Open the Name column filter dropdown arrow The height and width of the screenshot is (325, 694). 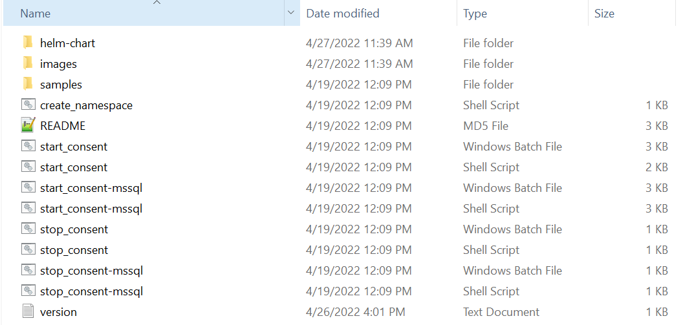coord(291,13)
